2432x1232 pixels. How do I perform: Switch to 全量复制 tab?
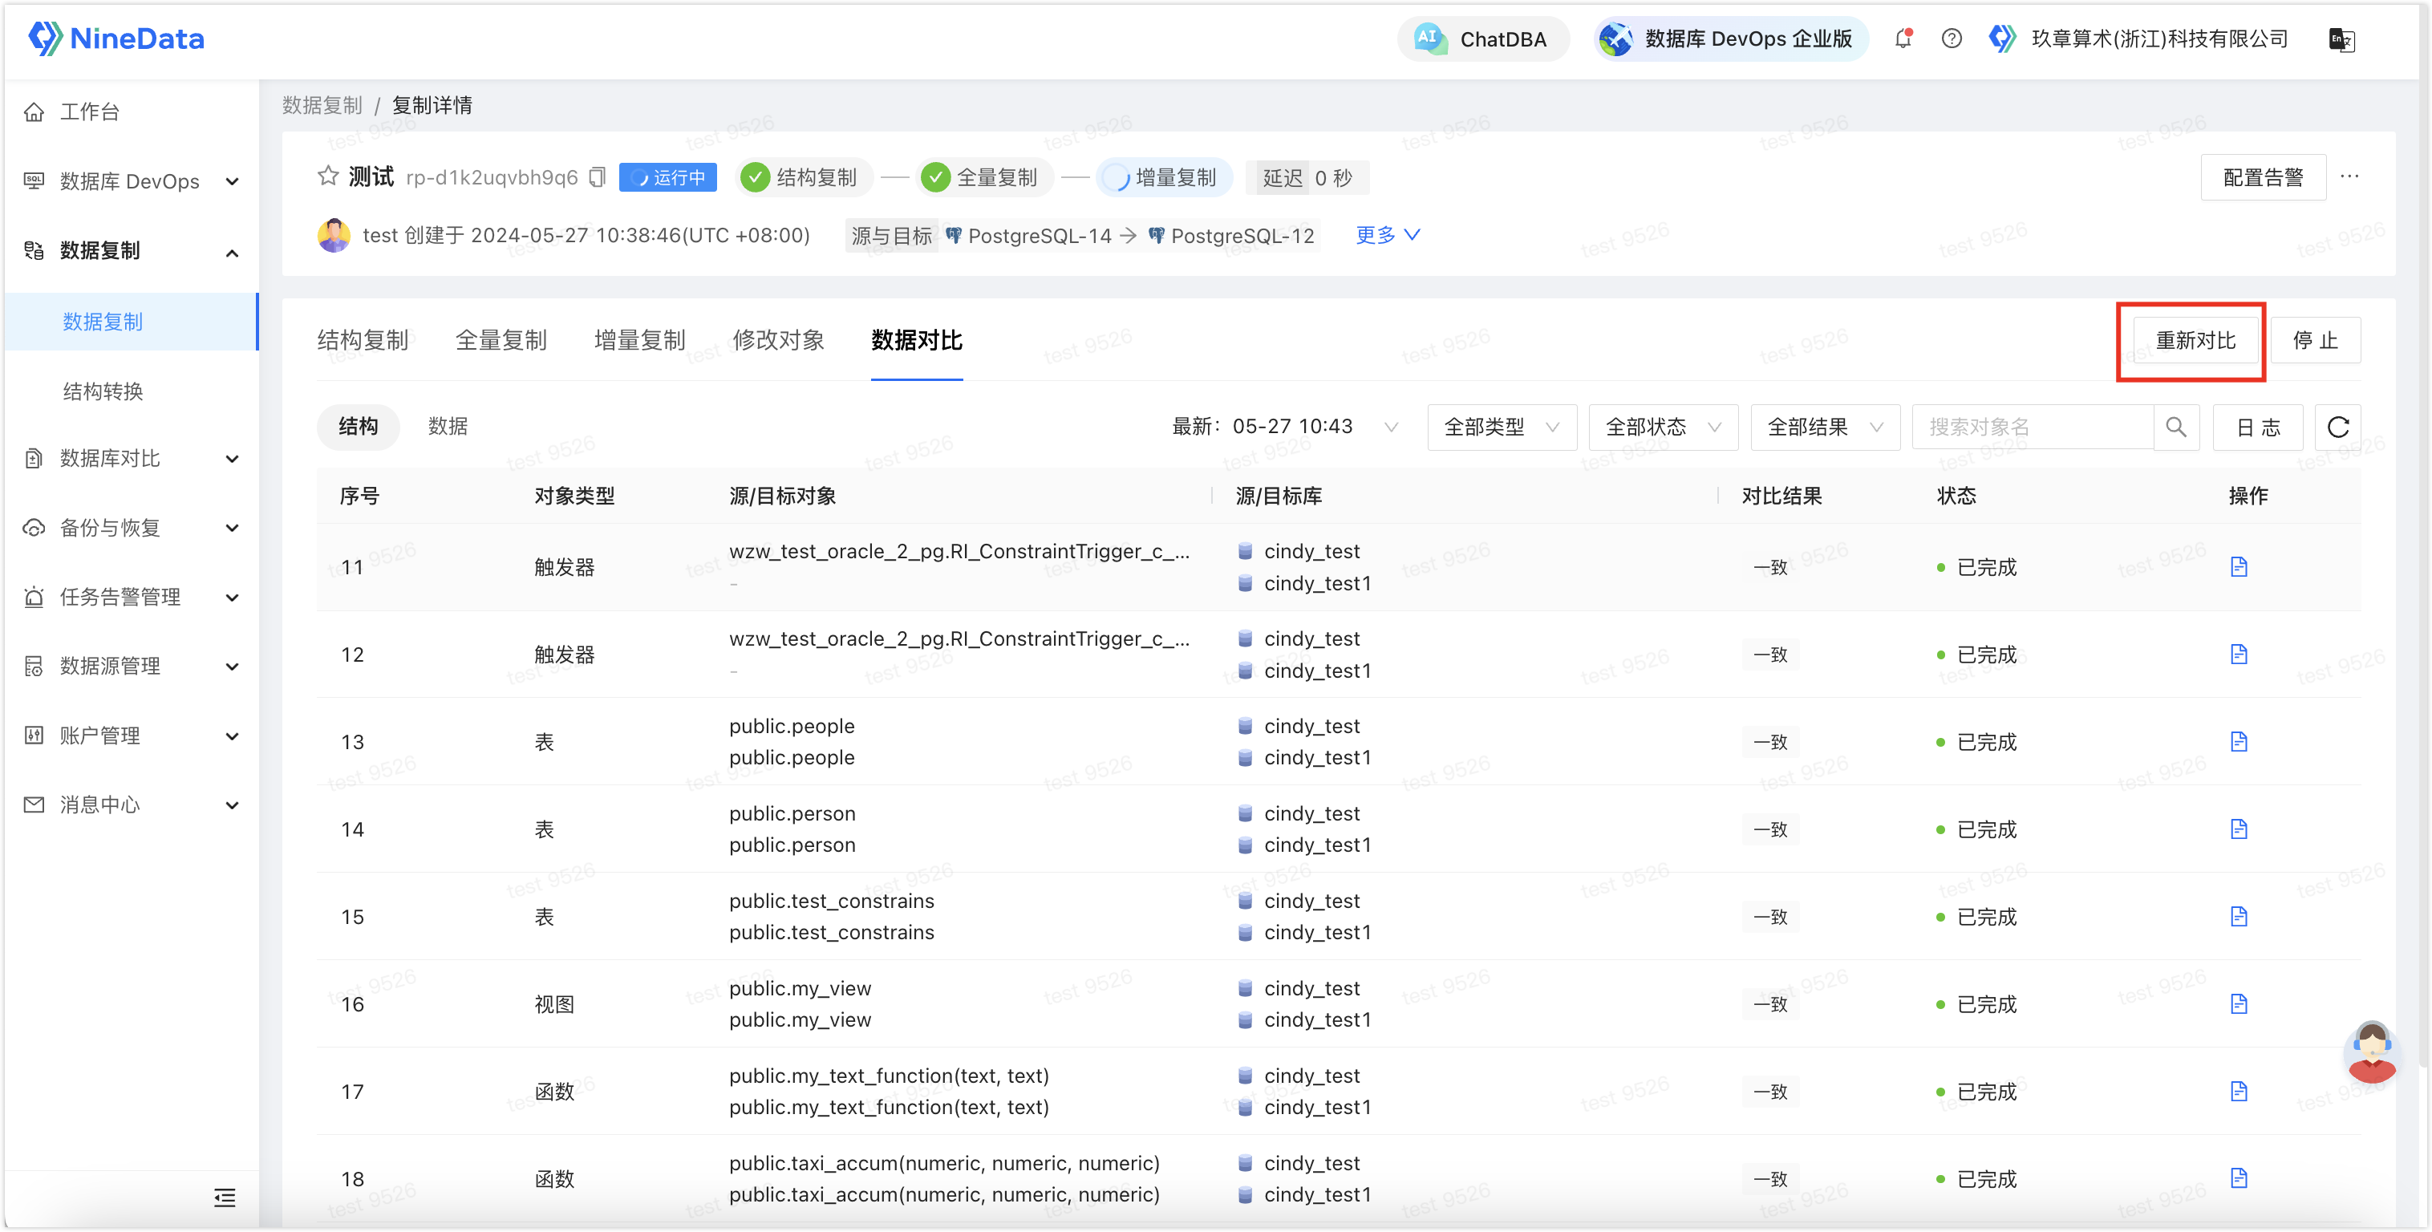tap(501, 341)
